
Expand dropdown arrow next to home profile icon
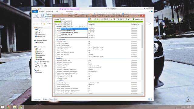click(93, 19)
